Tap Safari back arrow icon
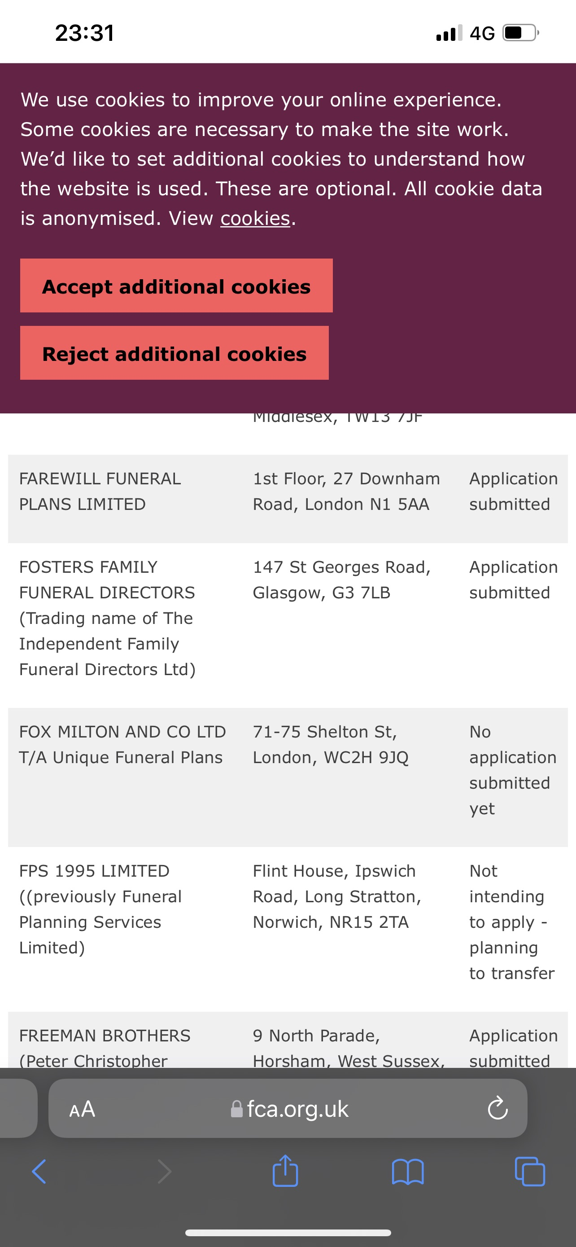Viewport: 576px width, 1247px height. [39, 1172]
